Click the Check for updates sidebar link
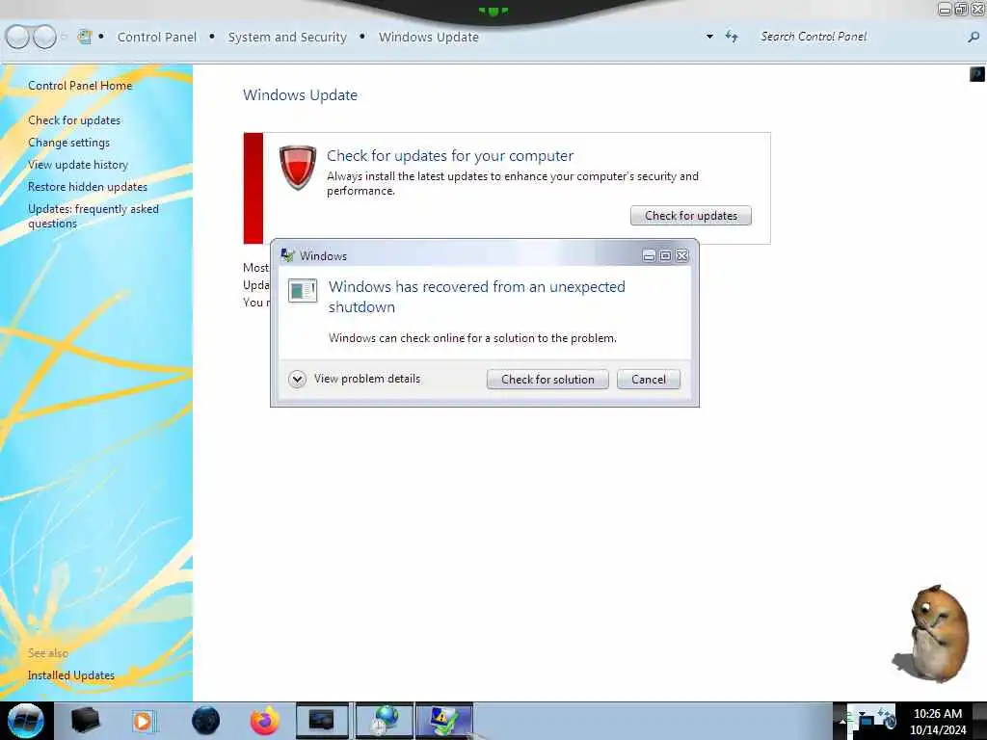The image size is (987, 740). click(x=74, y=120)
